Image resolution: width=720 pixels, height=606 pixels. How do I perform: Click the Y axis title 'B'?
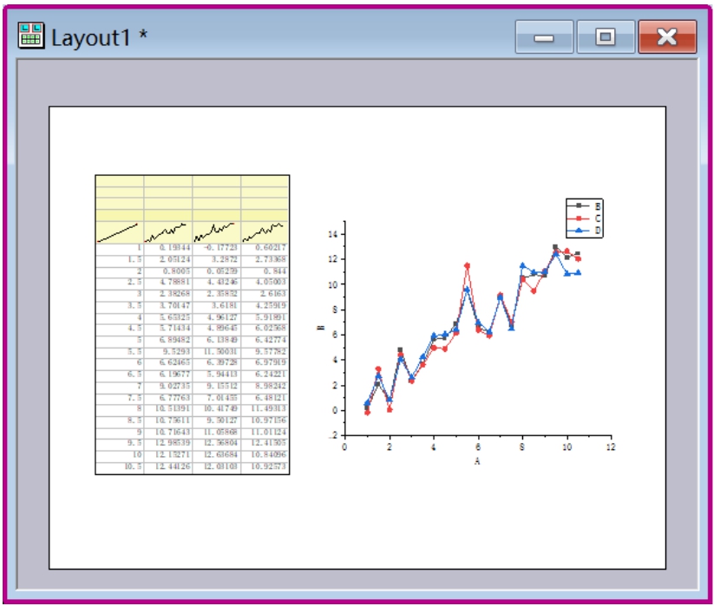(x=321, y=329)
